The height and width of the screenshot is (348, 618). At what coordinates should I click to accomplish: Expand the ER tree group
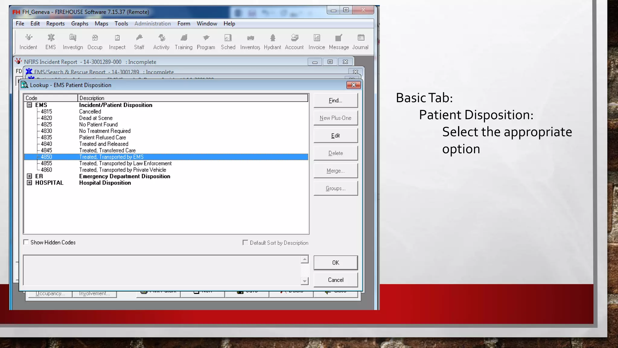point(29,176)
